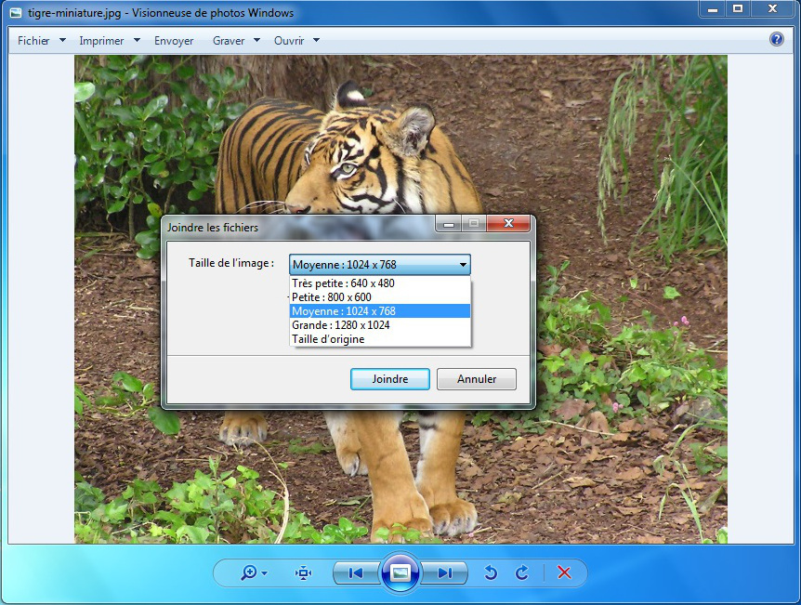801x605 pixels.
Task: Choose Grande : 1280 x 1024
Action: tap(379, 325)
